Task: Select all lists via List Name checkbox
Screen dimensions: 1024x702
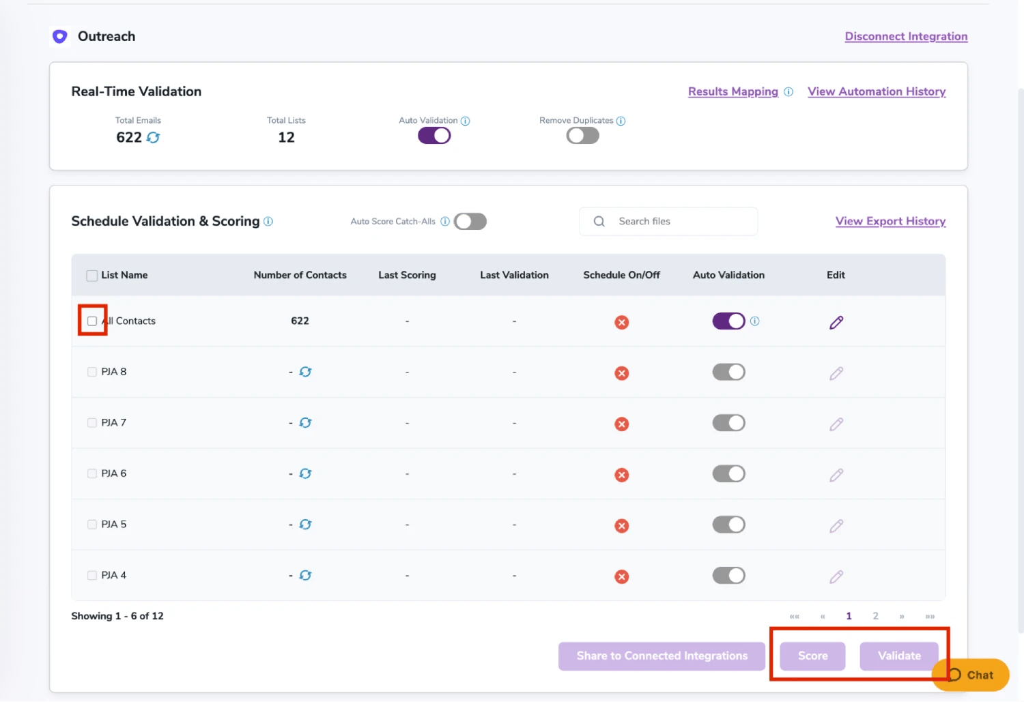Action: point(92,276)
